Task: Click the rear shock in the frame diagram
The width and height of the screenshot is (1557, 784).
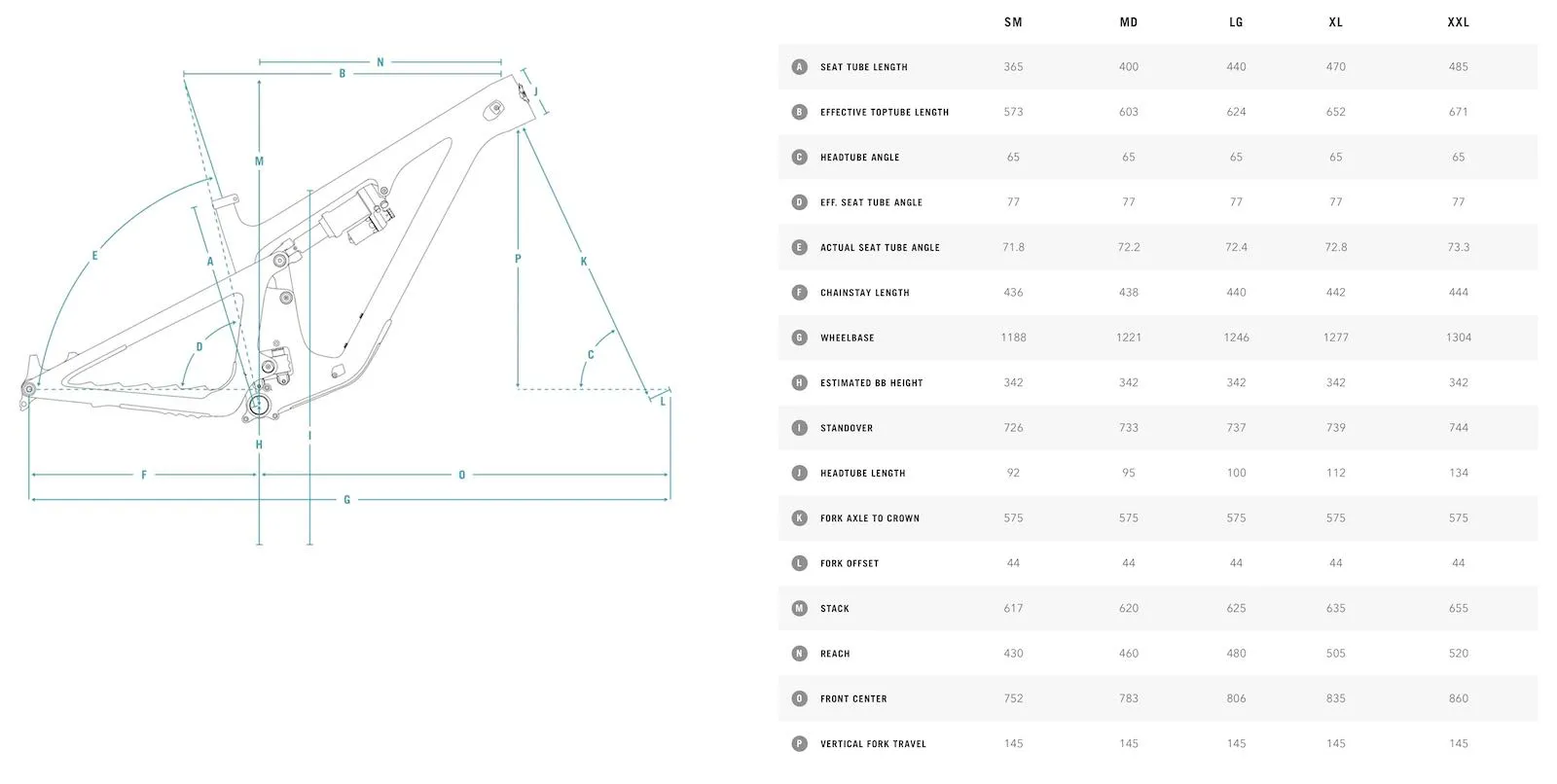Action: coord(357,215)
